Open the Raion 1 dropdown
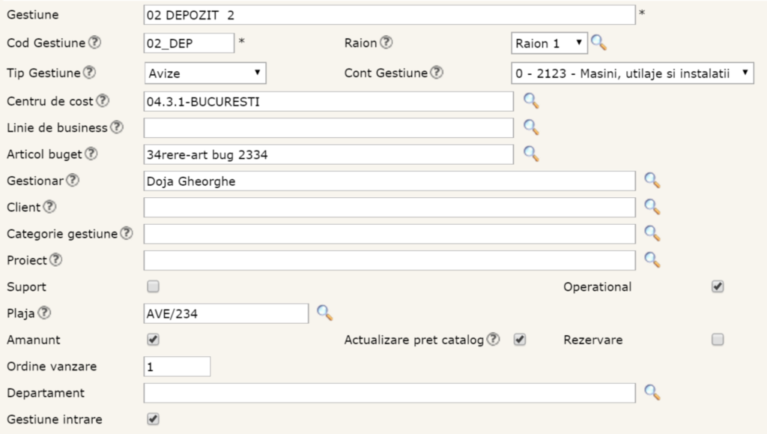Image resolution: width=767 pixels, height=434 pixels. pos(550,43)
